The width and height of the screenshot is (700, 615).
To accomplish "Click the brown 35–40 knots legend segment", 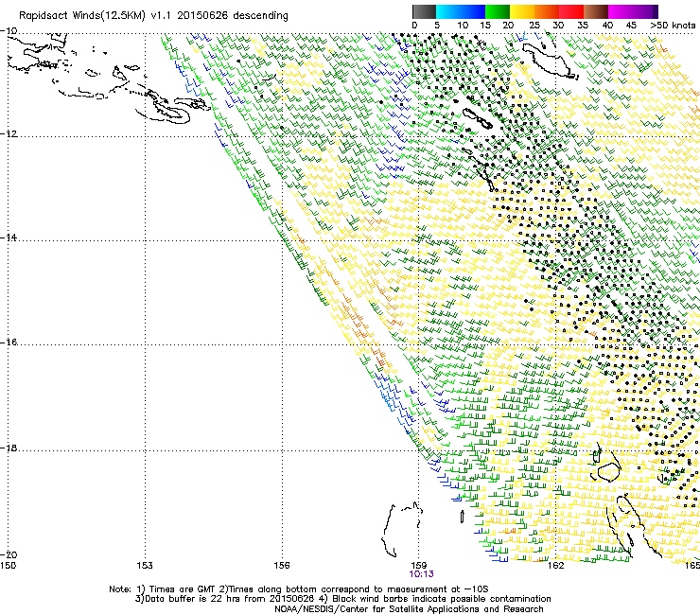I will [596, 11].
